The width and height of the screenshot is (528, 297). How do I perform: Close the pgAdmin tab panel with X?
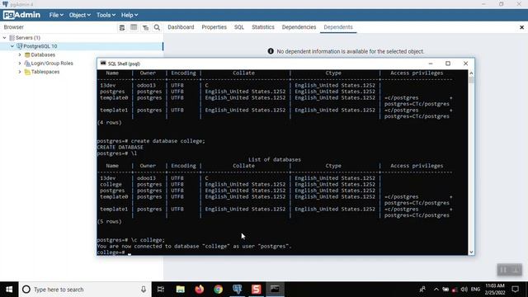tap(521, 27)
